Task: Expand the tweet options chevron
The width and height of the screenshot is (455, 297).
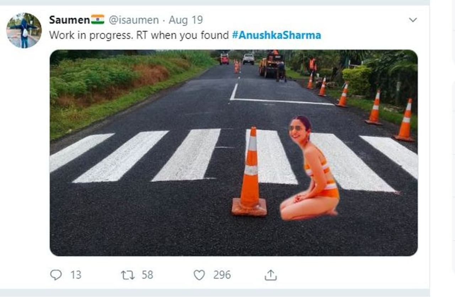Action: [413, 20]
